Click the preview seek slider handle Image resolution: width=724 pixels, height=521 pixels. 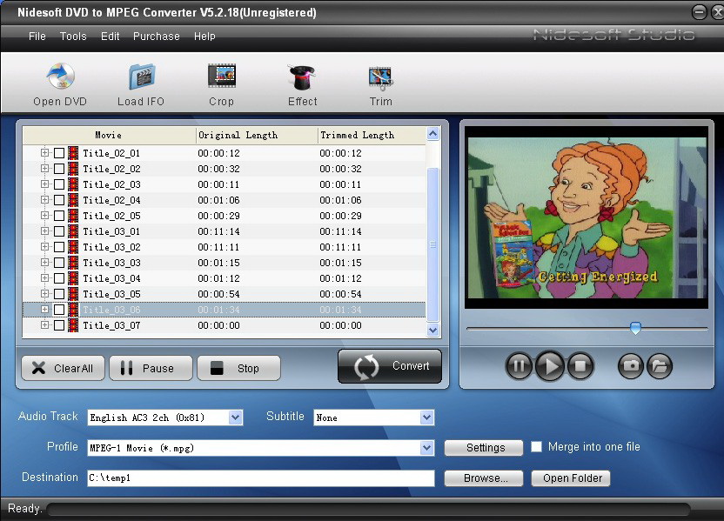click(x=635, y=328)
